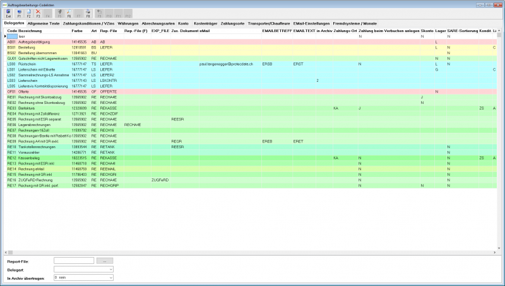Viewport: 505px width, 286px height.
Task: Open the Transporter/Chauffeure tab
Action: pos(269,23)
